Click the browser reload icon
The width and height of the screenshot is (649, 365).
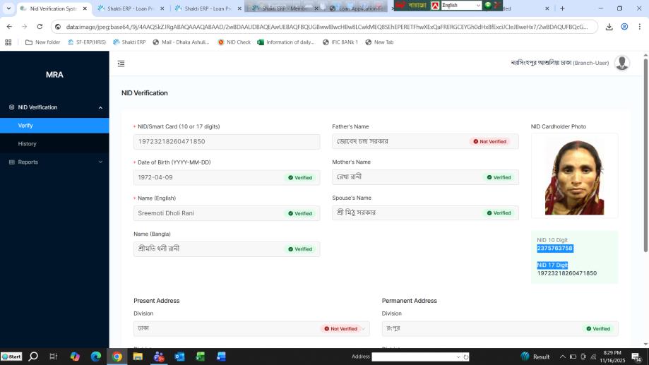(40, 27)
